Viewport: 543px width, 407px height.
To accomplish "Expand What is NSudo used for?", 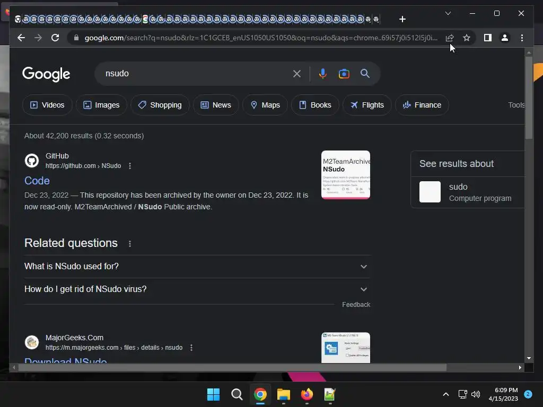I will [197, 267].
